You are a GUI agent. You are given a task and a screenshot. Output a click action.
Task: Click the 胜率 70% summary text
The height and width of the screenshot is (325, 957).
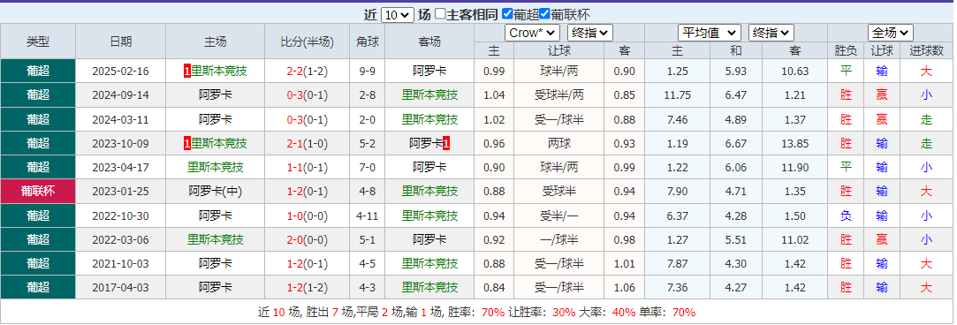coord(476,313)
